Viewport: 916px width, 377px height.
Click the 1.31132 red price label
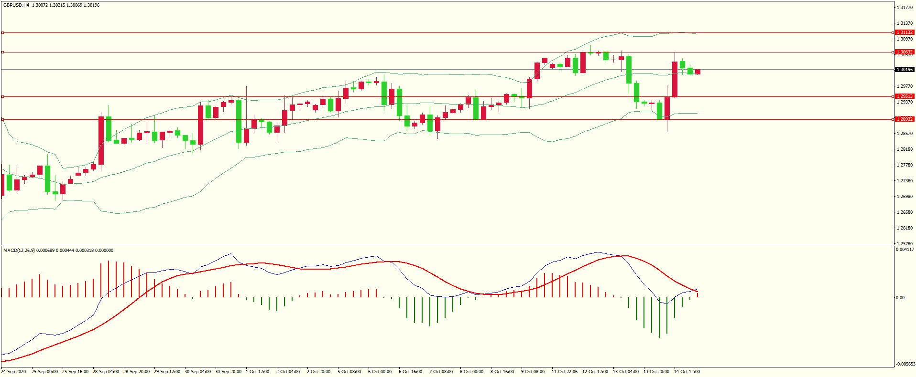[x=904, y=32]
